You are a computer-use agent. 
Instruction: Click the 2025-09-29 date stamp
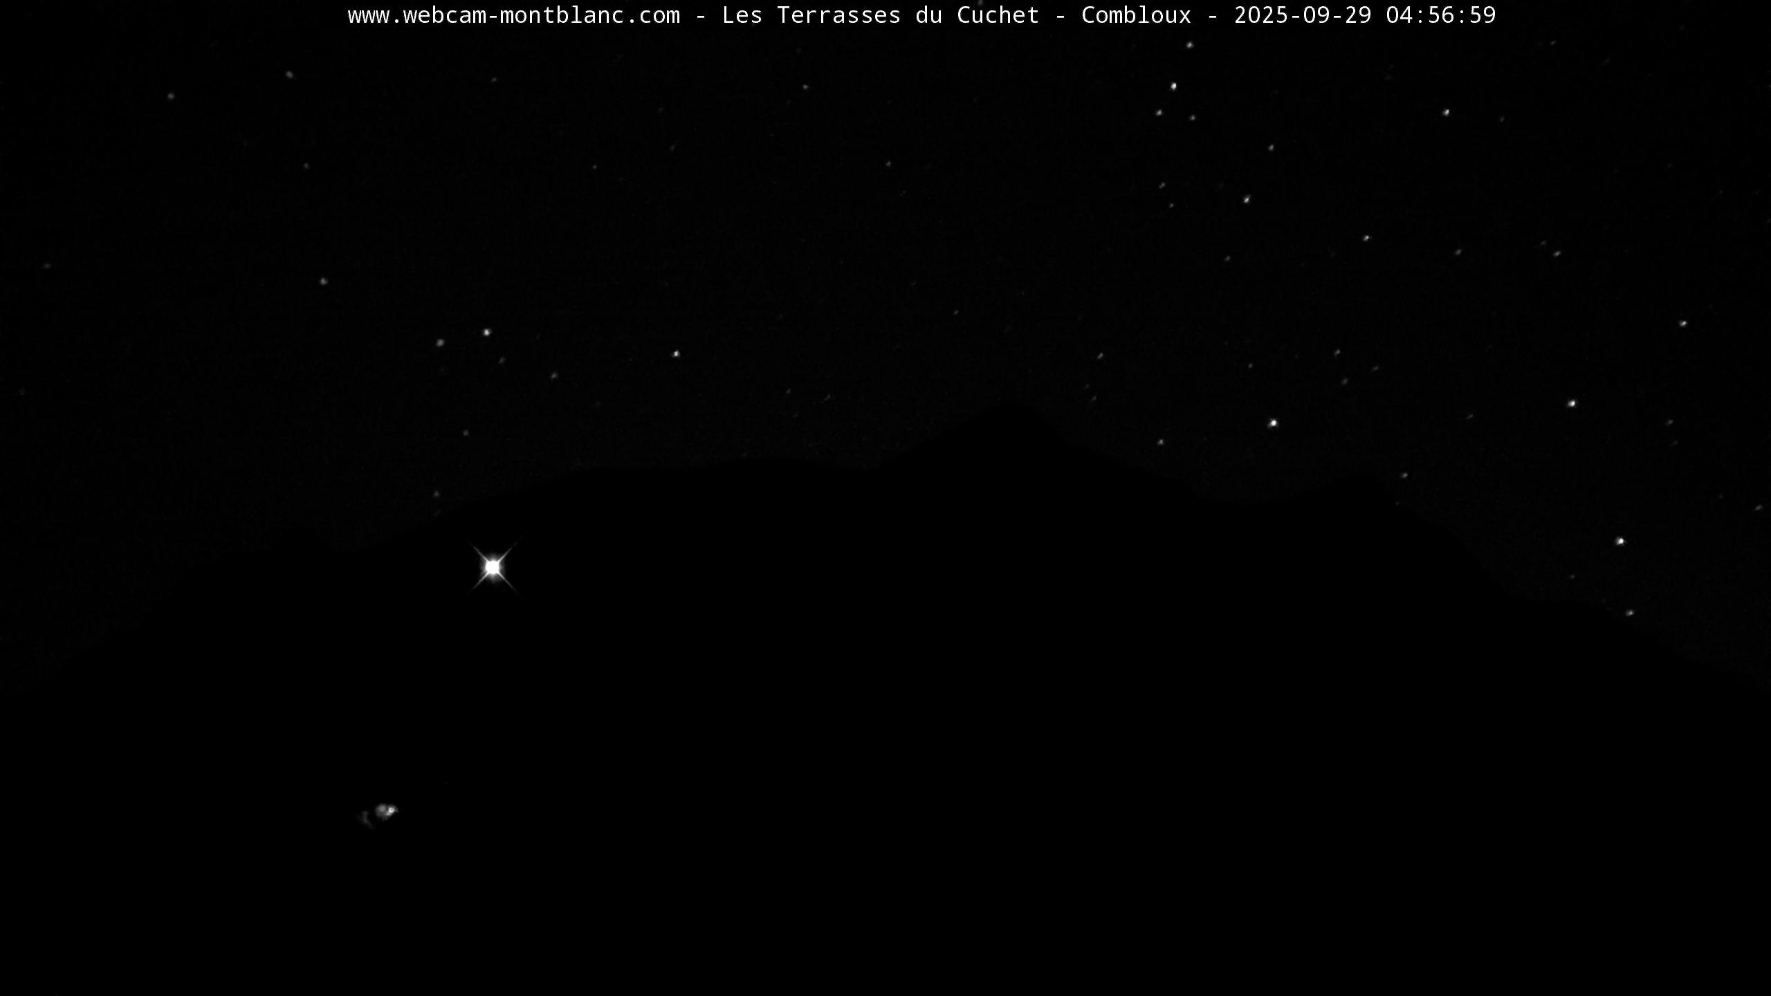pos(1302,15)
